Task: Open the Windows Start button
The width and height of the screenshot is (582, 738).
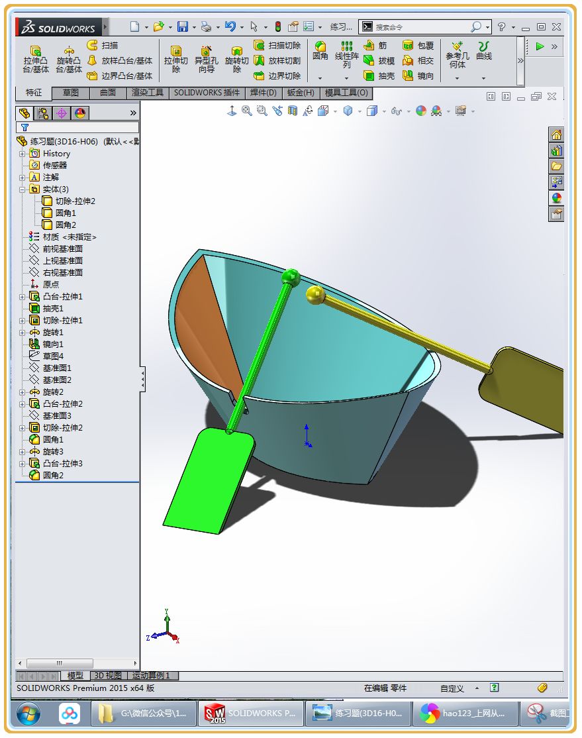Action: pos(28,714)
